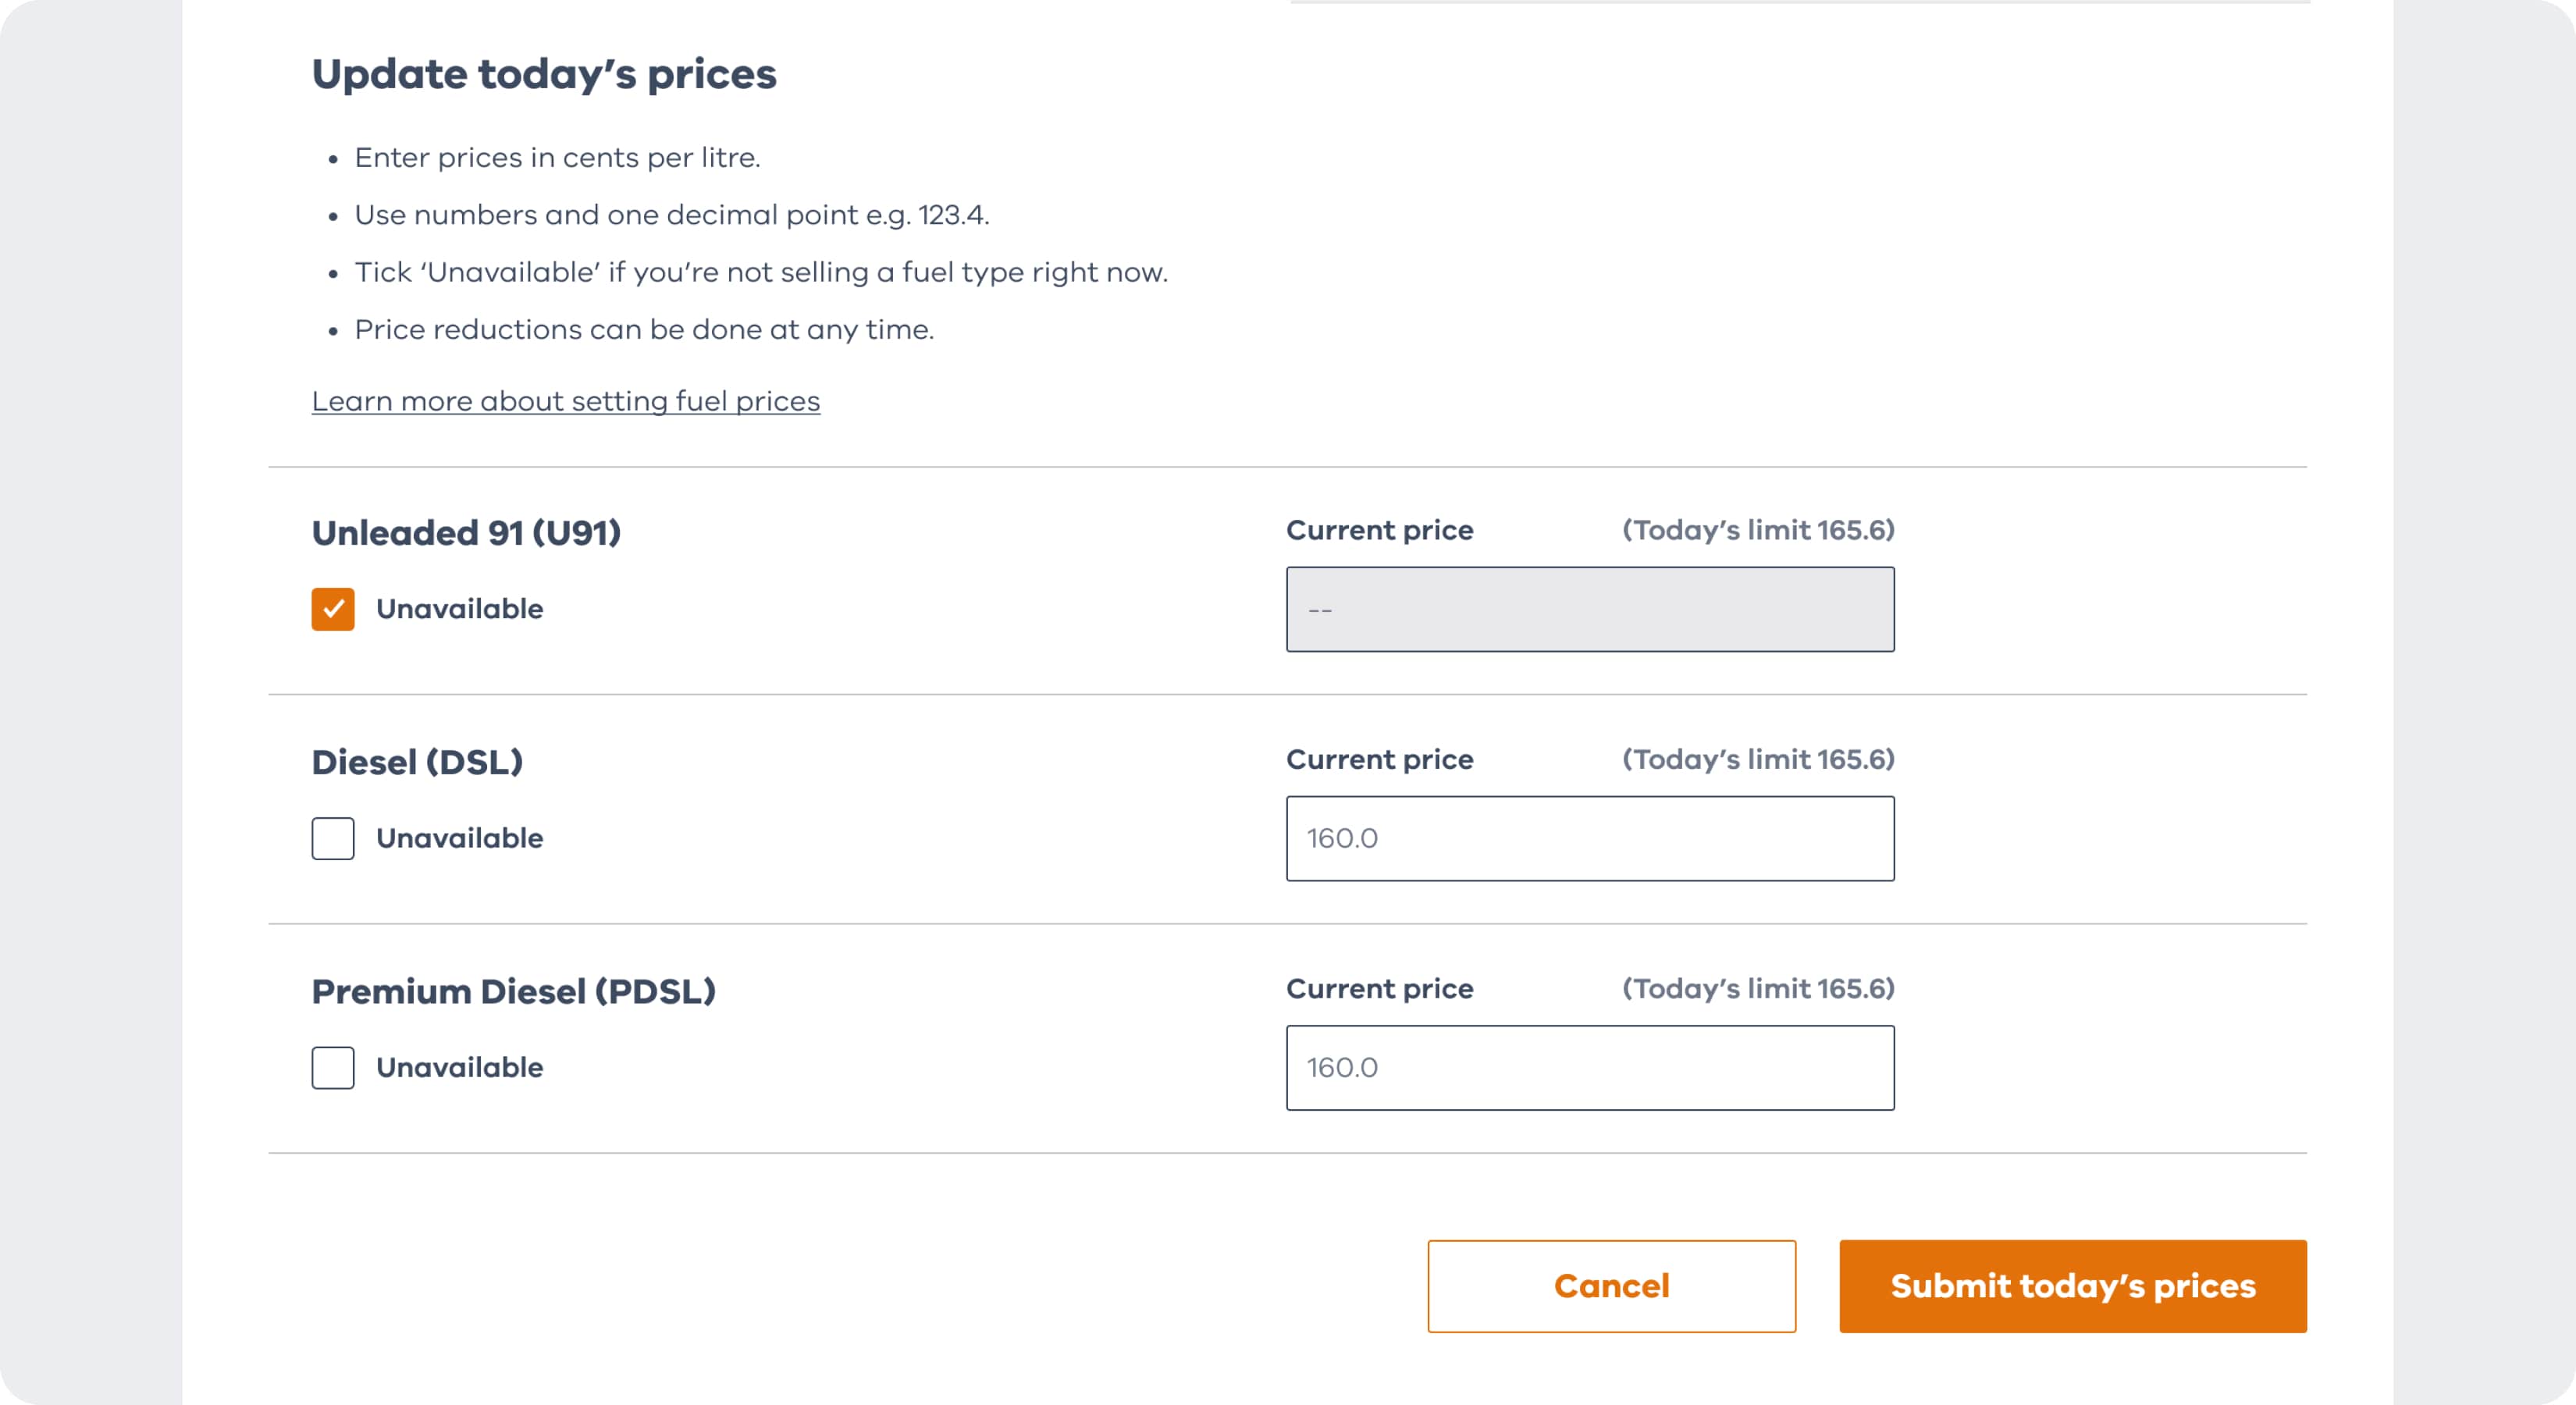Tick the Diesel (DSL) Unavailable checkbox

tap(333, 838)
